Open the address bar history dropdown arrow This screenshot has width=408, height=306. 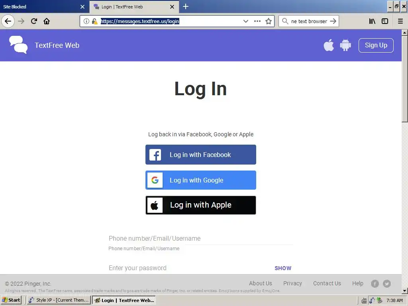coord(245,22)
